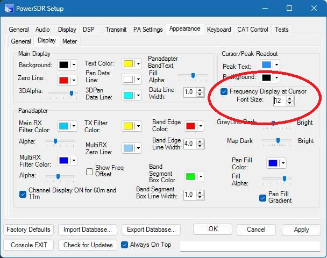The image size is (327, 258).
Task: Open the General top-level tab
Action: (19, 30)
